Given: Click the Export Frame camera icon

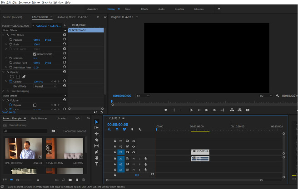Looking at the screenshot, I should click(248, 110).
